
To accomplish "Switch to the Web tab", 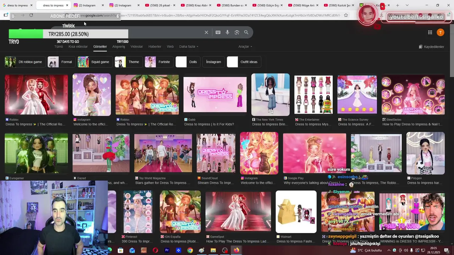I will point(170,46).
